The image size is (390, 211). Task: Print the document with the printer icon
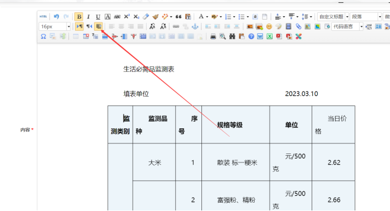pyautogui.click(x=213, y=36)
